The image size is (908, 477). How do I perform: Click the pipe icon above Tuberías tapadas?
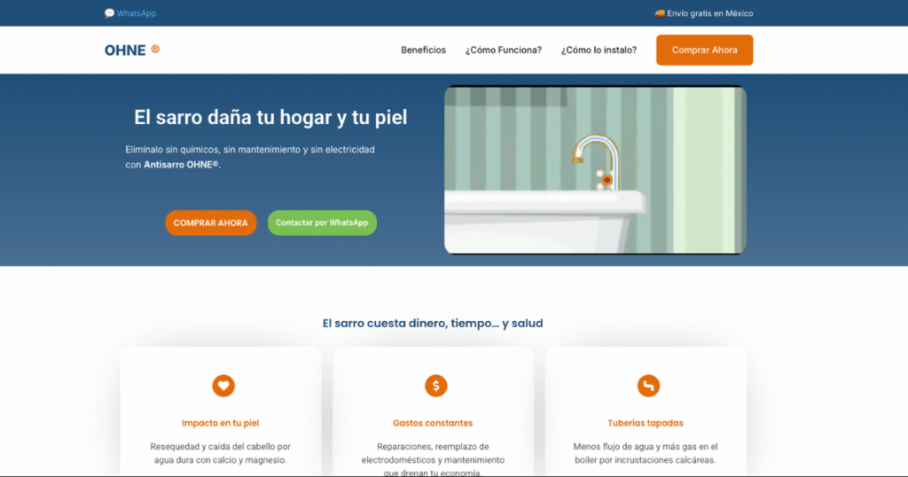(x=648, y=386)
